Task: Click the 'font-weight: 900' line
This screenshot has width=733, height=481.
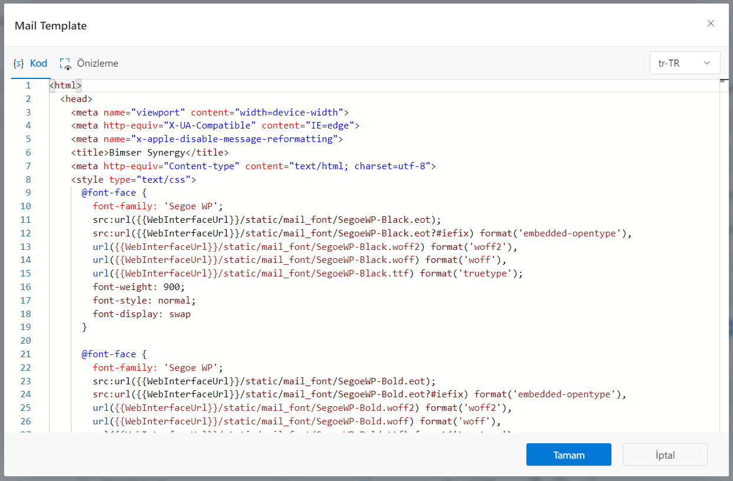Action: (x=138, y=287)
